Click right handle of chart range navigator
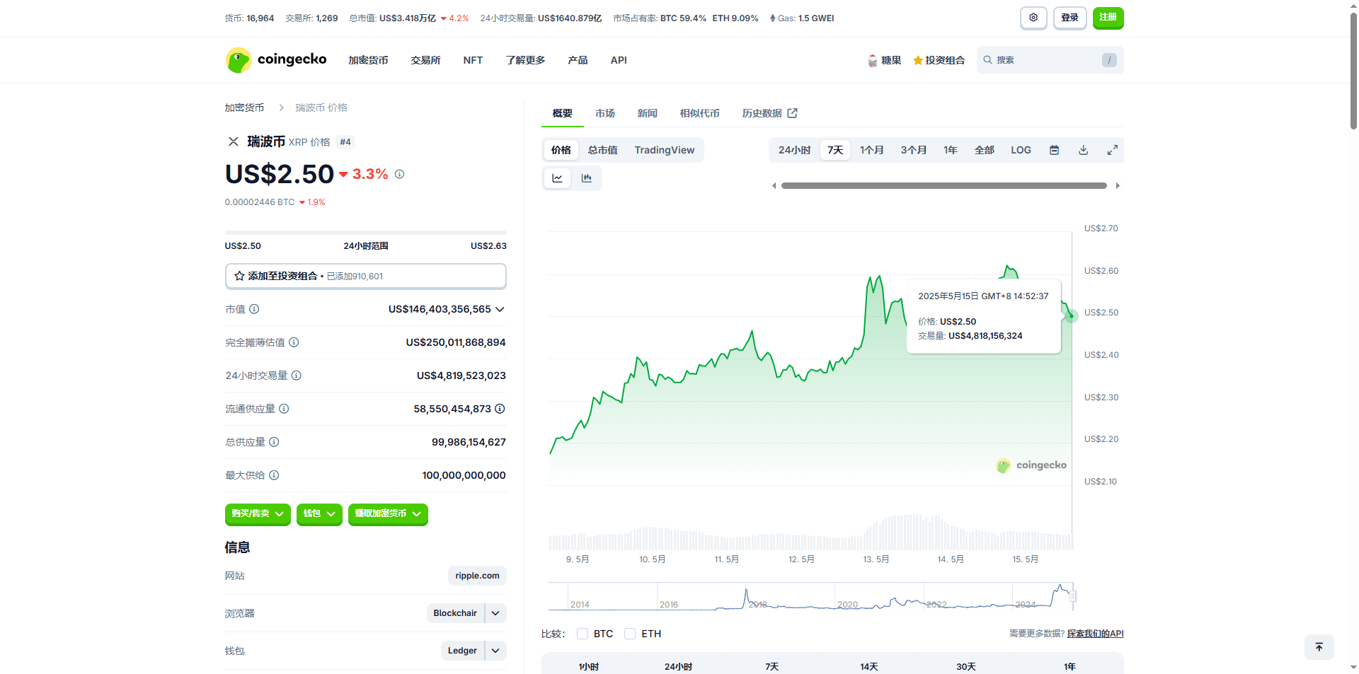This screenshot has width=1359, height=674. (x=1073, y=596)
